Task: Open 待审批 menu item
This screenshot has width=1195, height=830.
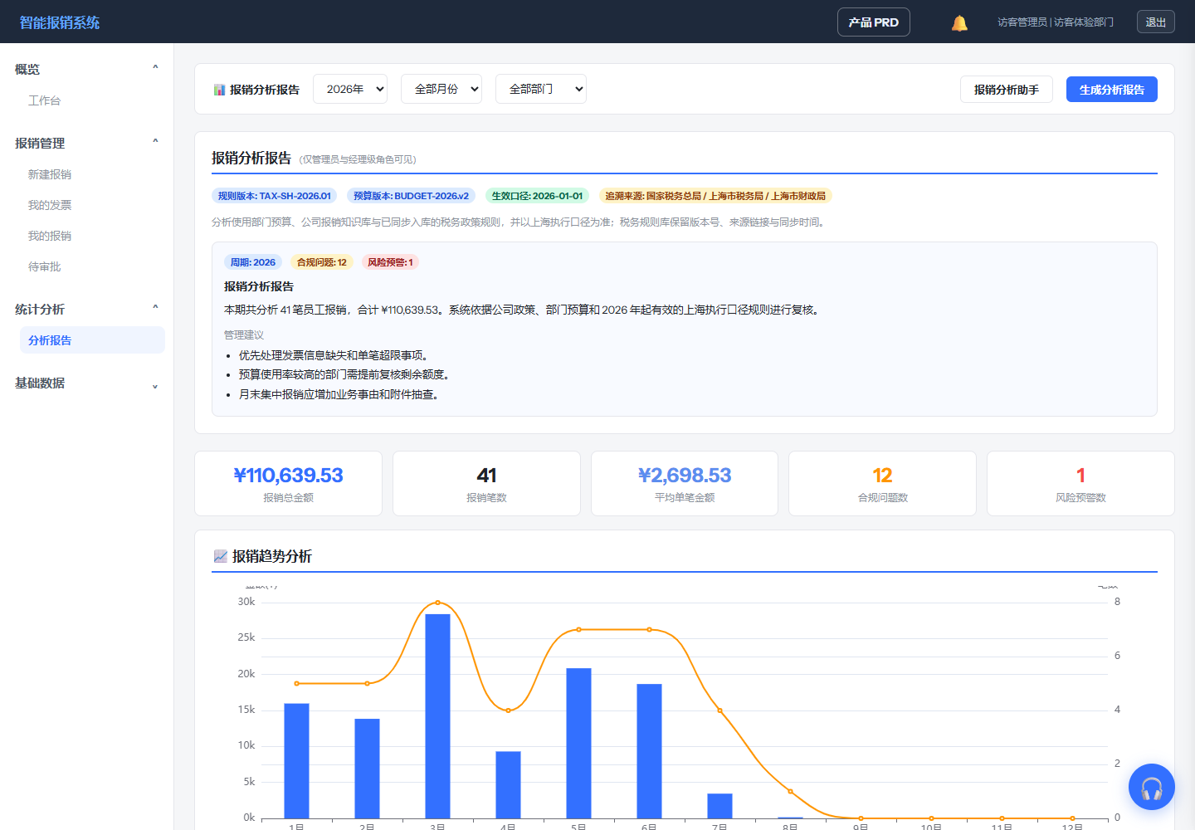Action: coord(45,266)
